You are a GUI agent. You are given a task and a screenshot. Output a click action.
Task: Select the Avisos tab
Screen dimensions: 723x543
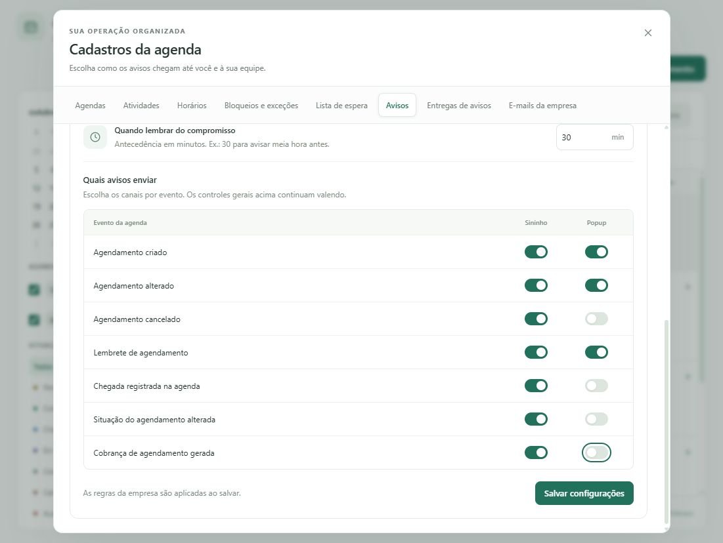pos(397,106)
